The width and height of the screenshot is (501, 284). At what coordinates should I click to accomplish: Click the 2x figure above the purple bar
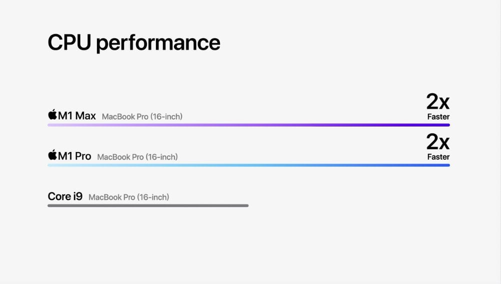click(x=437, y=102)
